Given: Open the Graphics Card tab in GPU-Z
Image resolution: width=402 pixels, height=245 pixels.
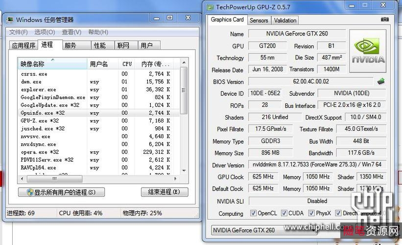Looking at the screenshot, I should [x=227, y=20].
